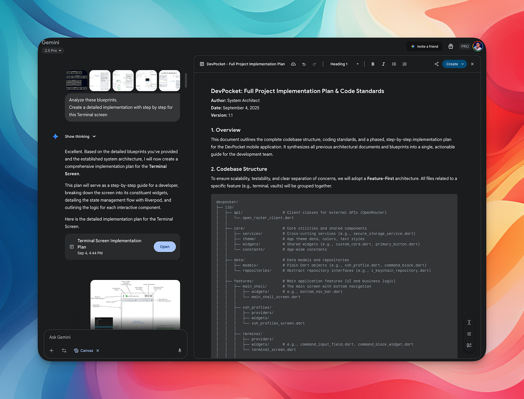Open the second blueprint thumbnail

coord(100,81)
